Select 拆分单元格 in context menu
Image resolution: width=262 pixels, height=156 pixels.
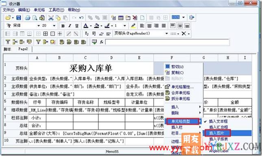pos(181,99)
